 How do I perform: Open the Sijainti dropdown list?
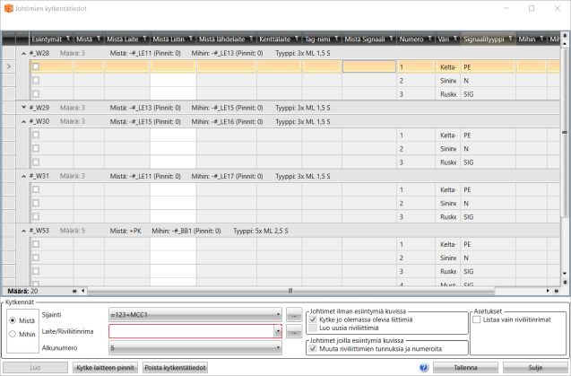(x=279, y=317)
